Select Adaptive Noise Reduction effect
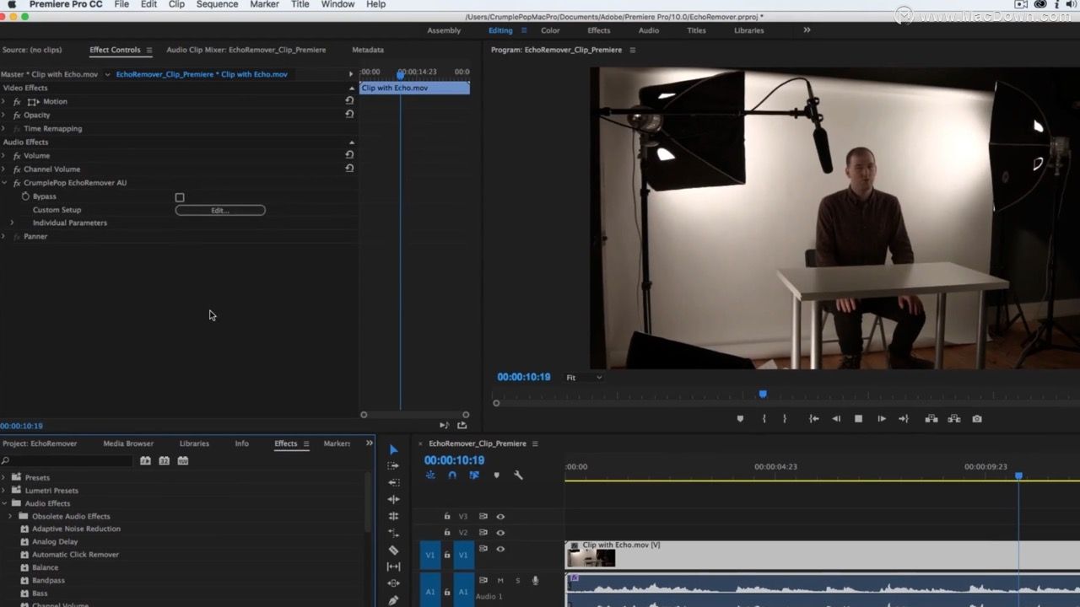 76,529
